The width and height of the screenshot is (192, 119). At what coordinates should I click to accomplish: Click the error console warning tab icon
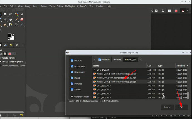[183, 11]
